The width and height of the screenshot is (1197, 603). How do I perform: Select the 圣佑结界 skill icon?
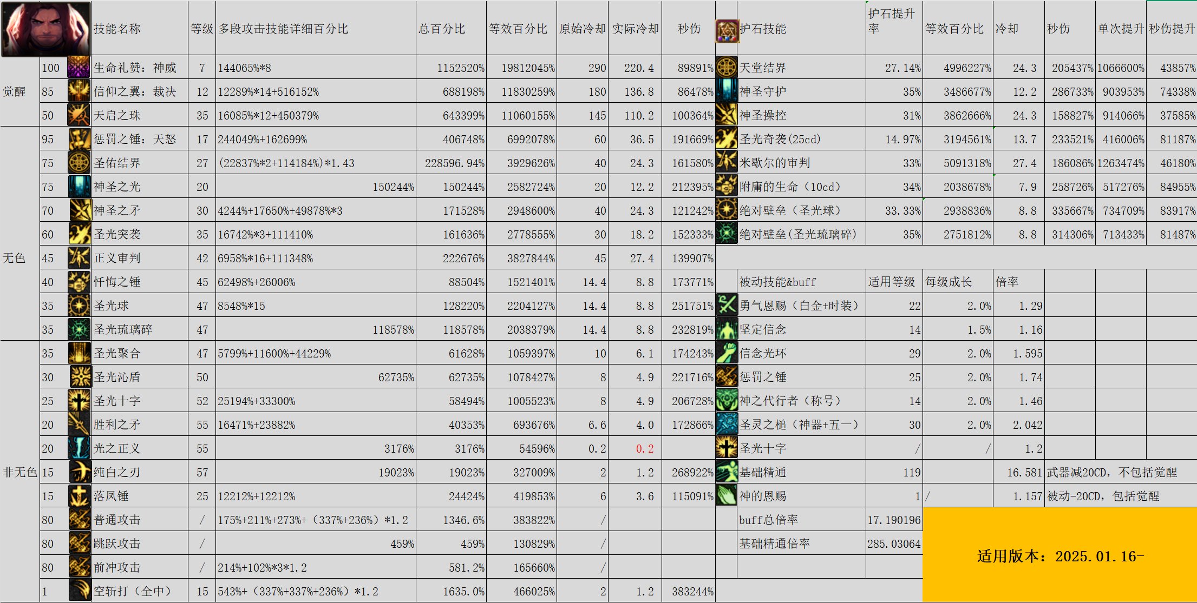tap(79, 163)
